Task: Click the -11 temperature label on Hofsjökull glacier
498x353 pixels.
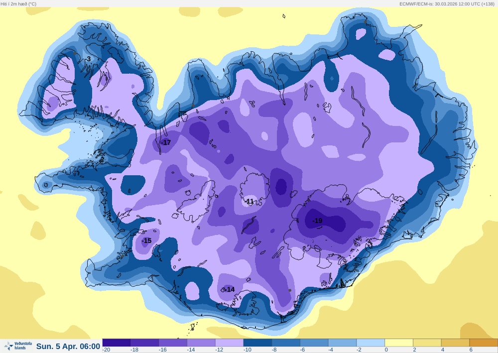Action: pos(249,201)
